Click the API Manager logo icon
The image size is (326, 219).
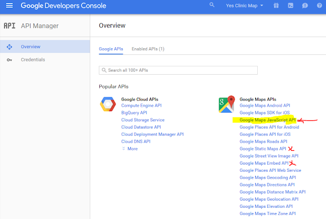click(10, 26)
